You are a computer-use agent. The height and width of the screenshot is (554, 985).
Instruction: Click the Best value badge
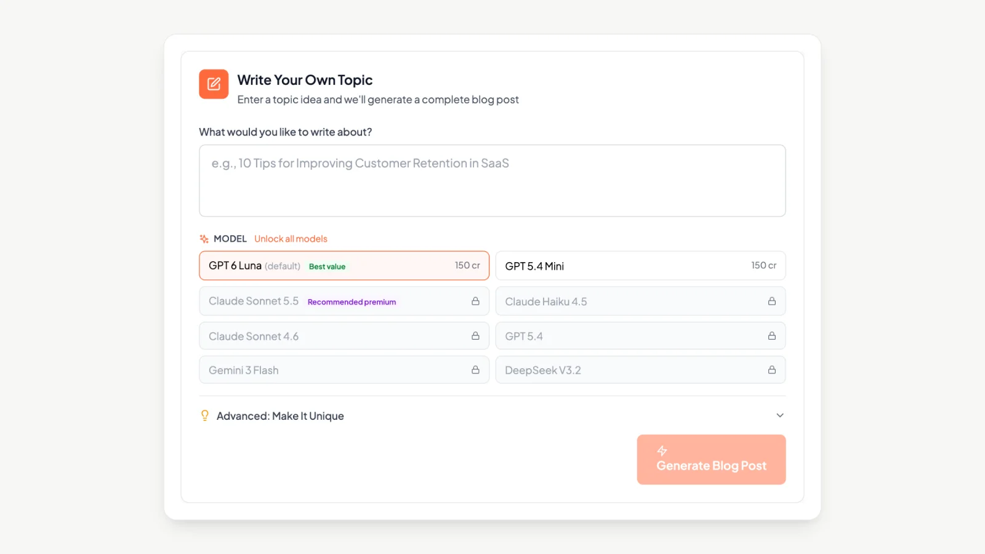327,267
